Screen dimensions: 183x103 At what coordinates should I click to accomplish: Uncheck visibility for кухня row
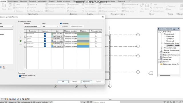point(45,39)
